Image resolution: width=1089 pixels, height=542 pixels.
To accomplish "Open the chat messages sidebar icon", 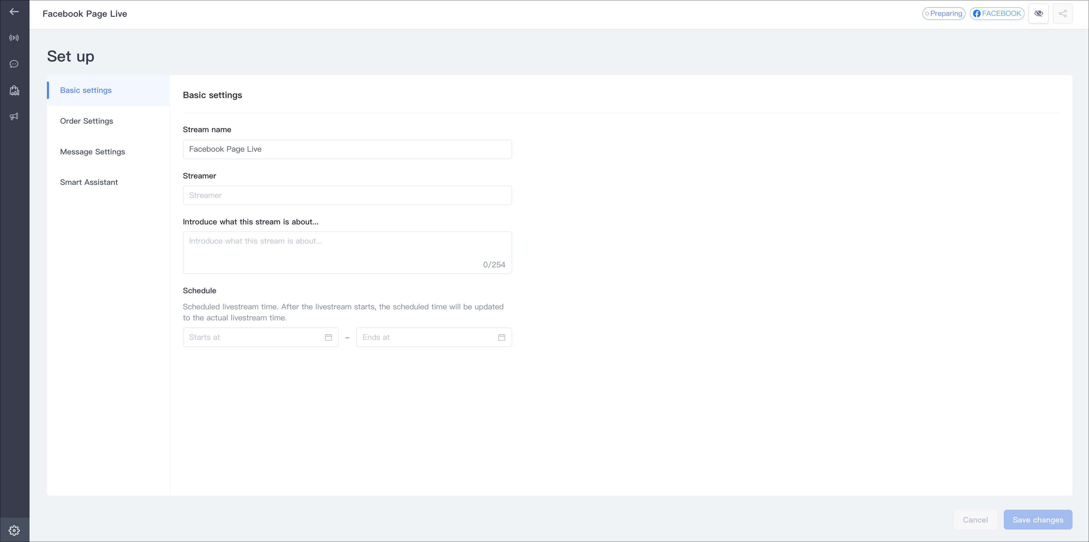I will click(14, 64).
